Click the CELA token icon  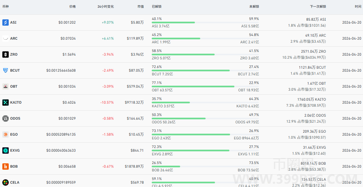(x=5, y=182)
